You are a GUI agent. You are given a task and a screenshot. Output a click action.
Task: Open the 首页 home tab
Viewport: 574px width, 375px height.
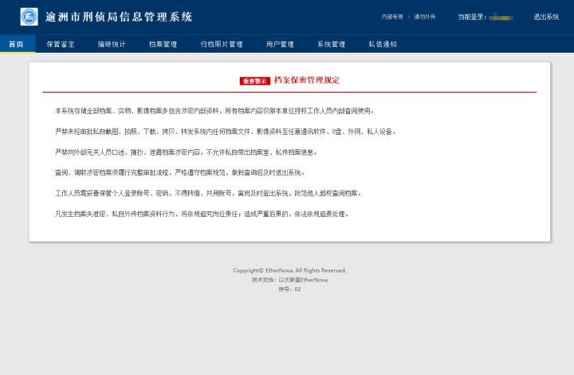(x=17, y=45)
